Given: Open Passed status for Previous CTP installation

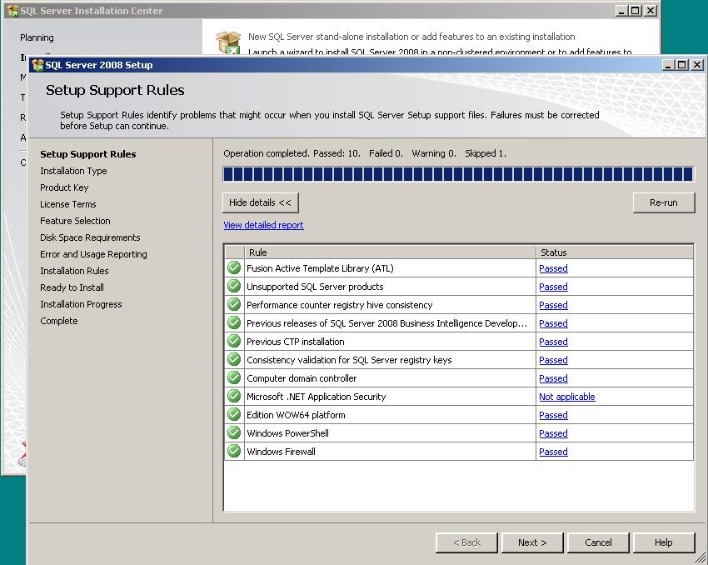Looking at the screenshot, I should click(x=553, y=342).
